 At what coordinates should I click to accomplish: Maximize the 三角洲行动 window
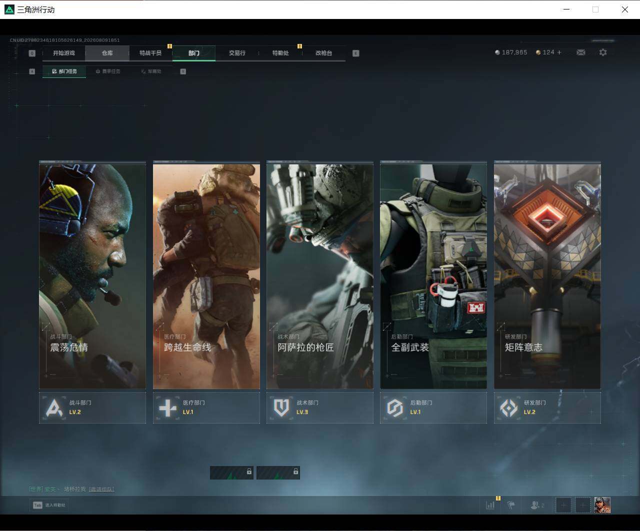click(x=595, y=9)
